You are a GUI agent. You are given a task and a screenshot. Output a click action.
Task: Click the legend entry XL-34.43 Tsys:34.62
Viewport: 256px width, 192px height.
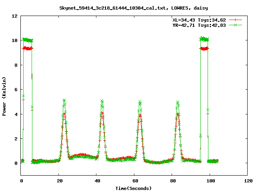(x=199, y=20)
